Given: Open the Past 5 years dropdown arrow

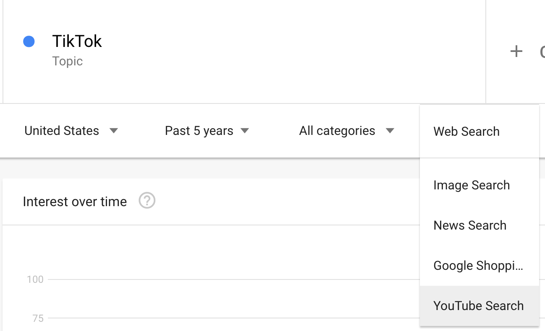Looking at the screenshot, I should click(245, 131).
